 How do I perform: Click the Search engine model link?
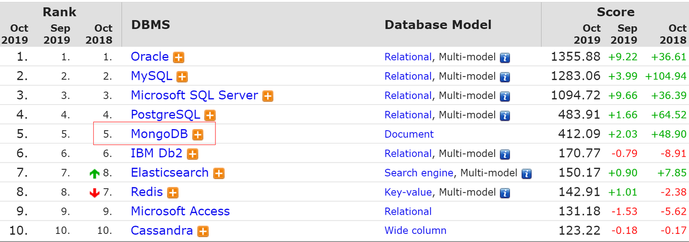coord(419,173)
